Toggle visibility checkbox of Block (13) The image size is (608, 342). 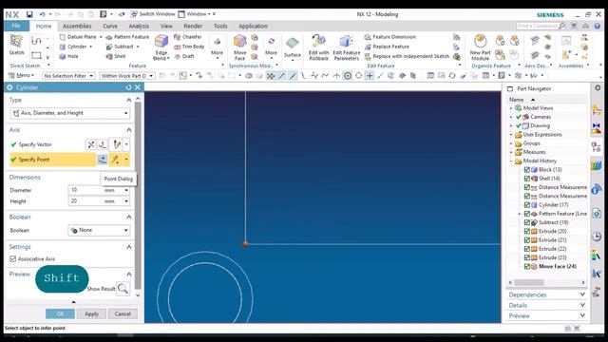[x=527, y=169]
